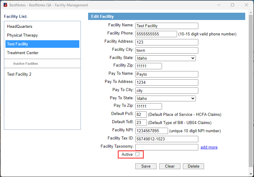Select HeadQuarters in Facility List
254x177 pixels.
(19, 26)
